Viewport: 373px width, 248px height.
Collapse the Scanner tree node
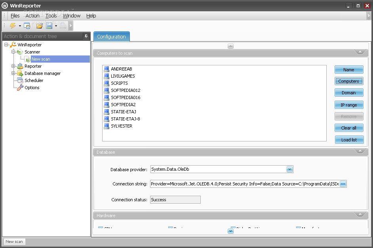click(13, 52)
